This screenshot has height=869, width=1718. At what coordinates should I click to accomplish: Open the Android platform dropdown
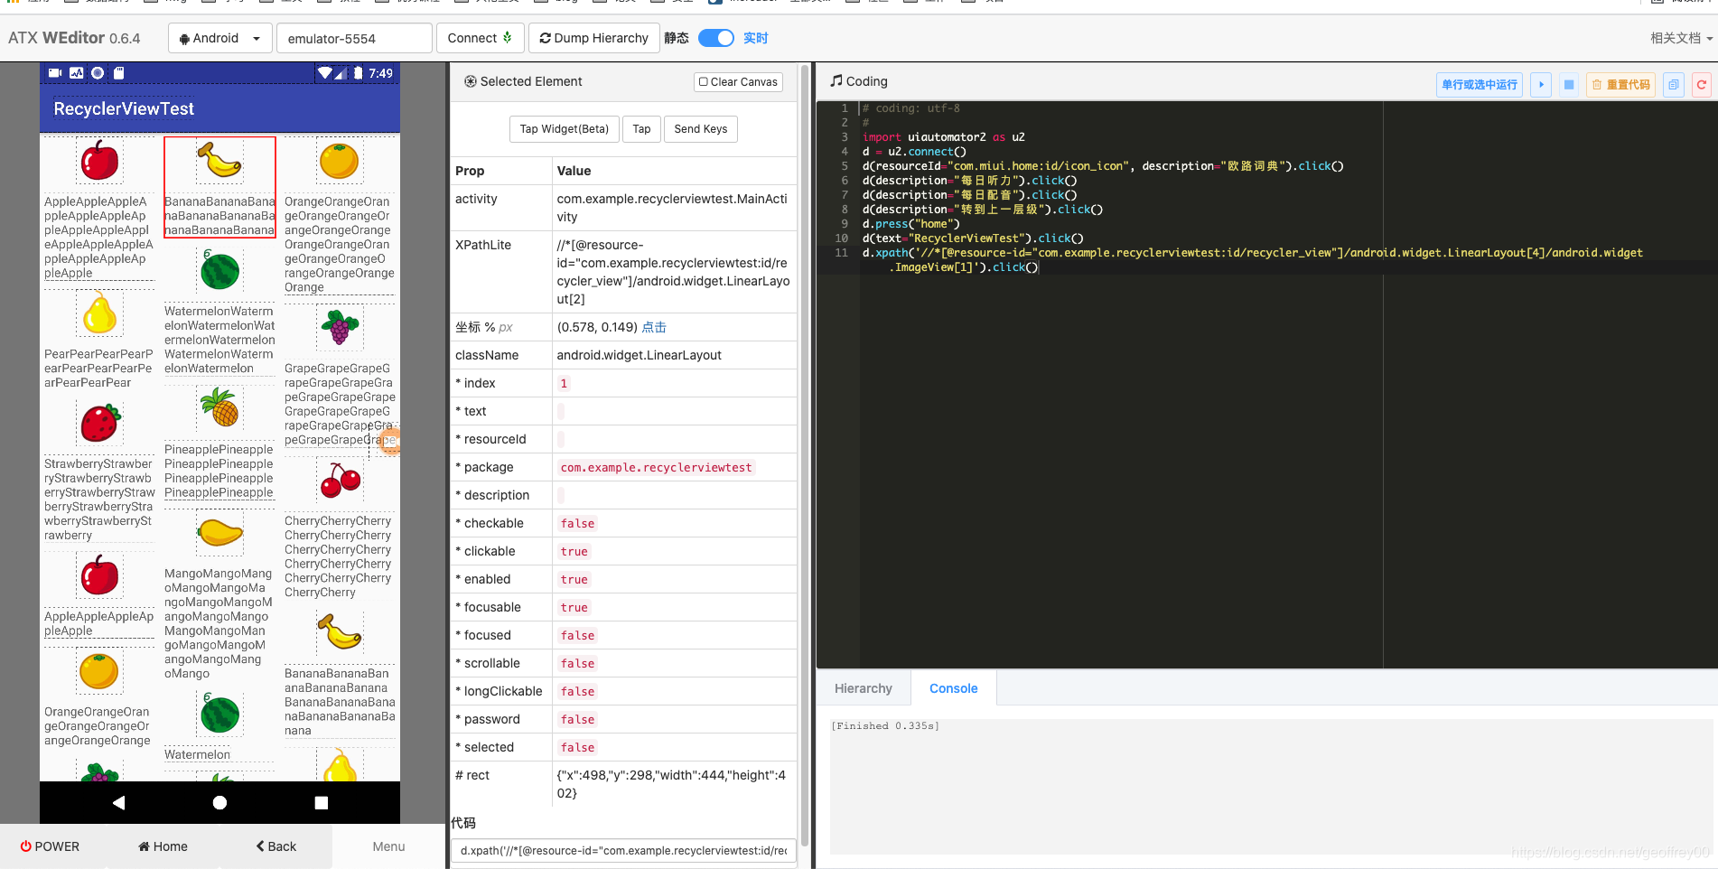pyautogui.click(x=220, y=38)
